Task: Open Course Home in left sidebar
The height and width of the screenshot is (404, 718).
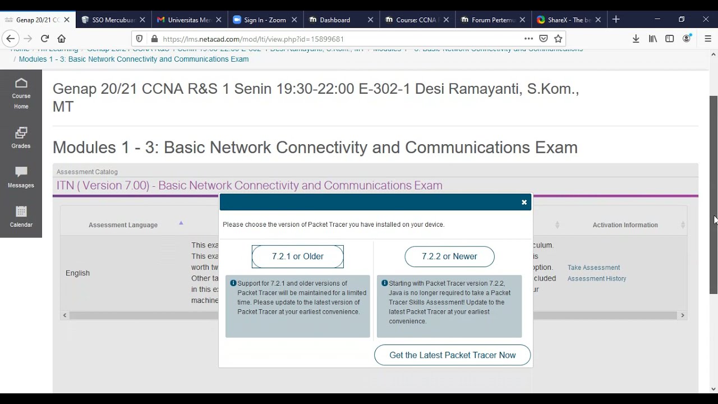Action: click(21, 94)
